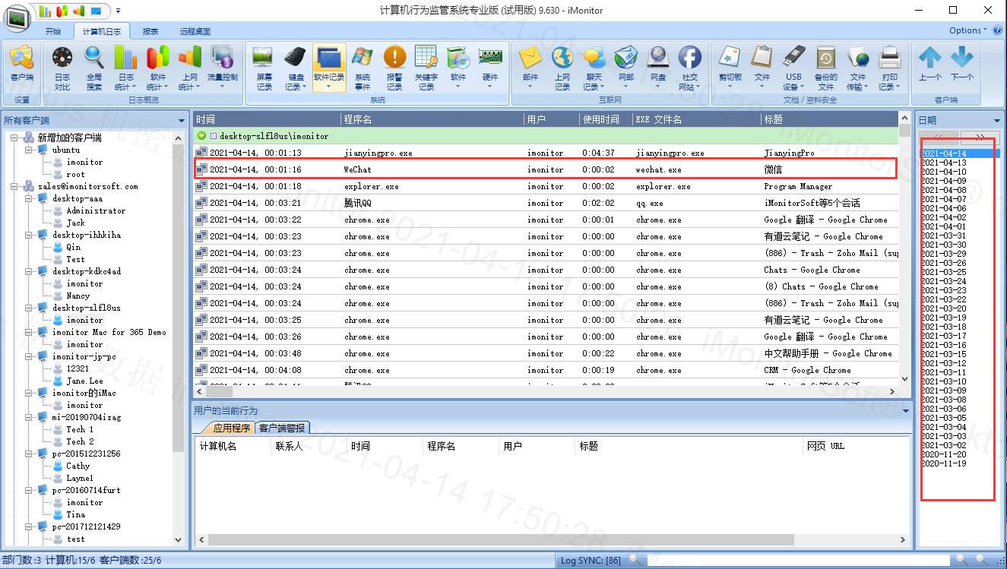Open 软件统计 software statistics

(158, 68)
